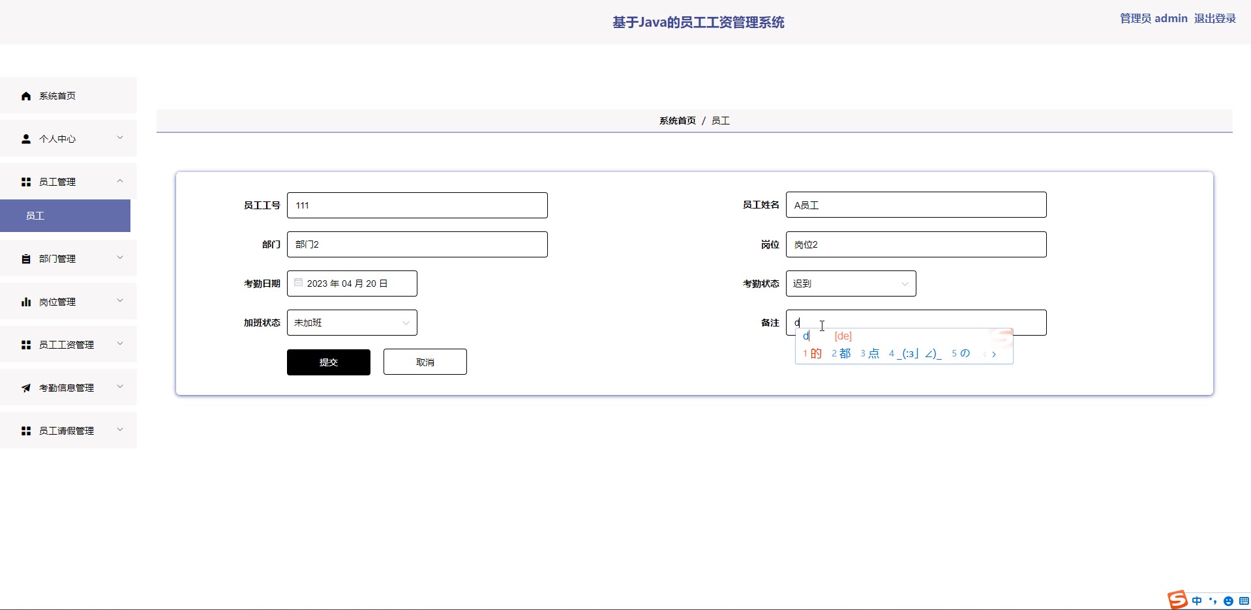This screenshot has height=610, width=1251.
Task: Choose IME candidate 3 点
Action: point(870,353)
